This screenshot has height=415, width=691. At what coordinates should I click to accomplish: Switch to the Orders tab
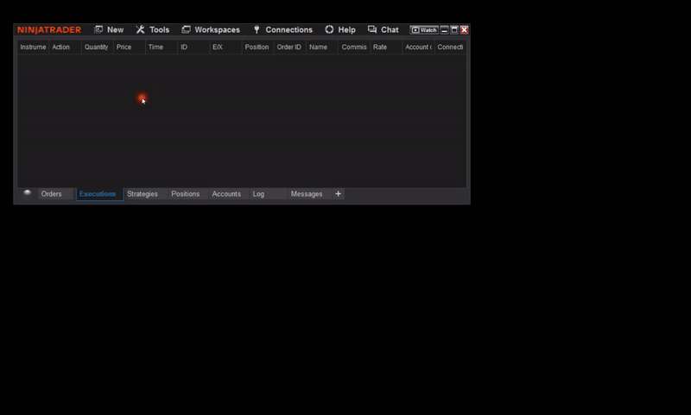tap(52, 194)
